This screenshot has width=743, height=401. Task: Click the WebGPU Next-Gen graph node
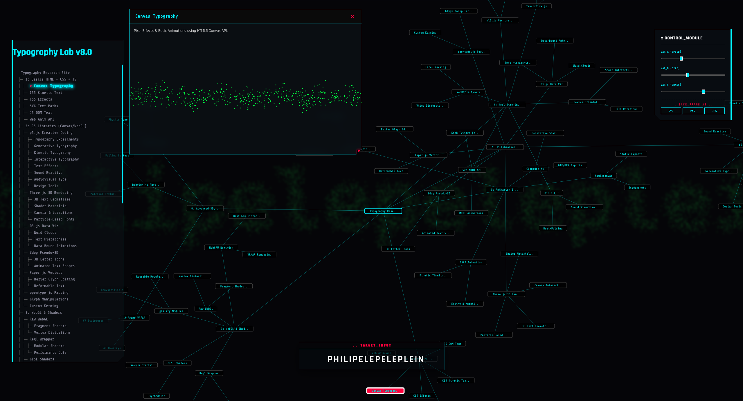(221, 248)
